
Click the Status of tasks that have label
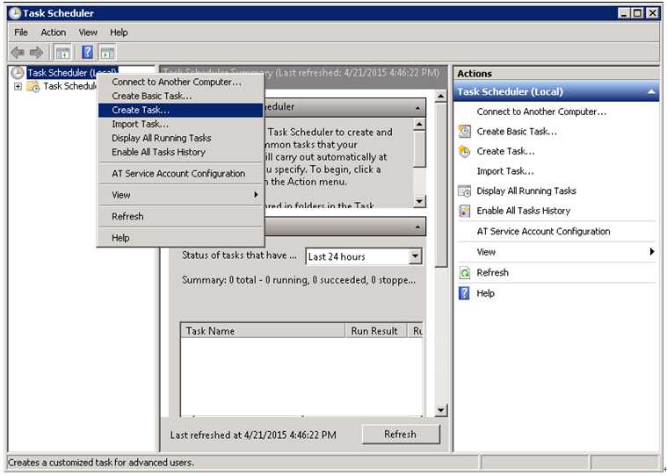[240, 255]
